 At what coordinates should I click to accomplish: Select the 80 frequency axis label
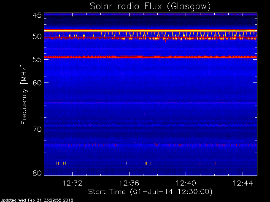pos(37,173)
